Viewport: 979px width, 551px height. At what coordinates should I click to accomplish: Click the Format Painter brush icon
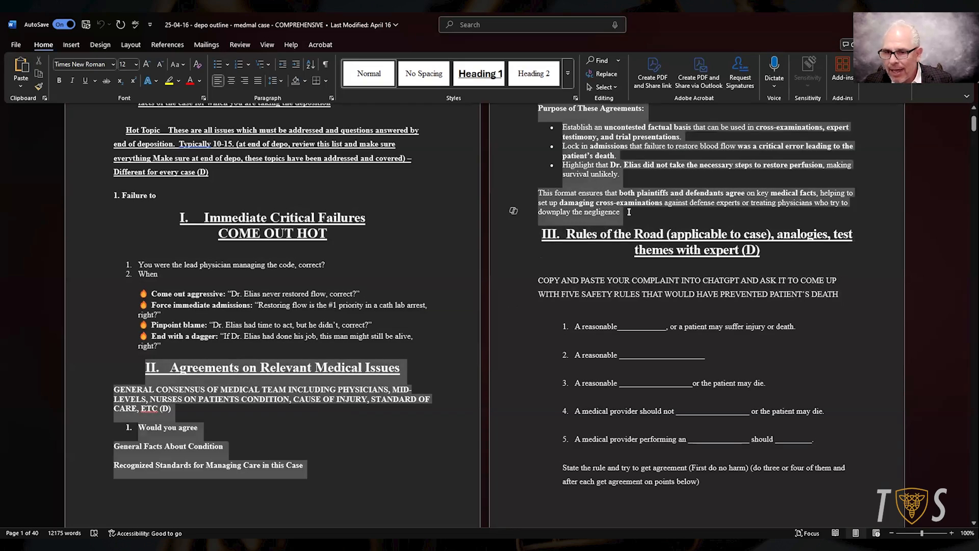click(x=39, y=86)
